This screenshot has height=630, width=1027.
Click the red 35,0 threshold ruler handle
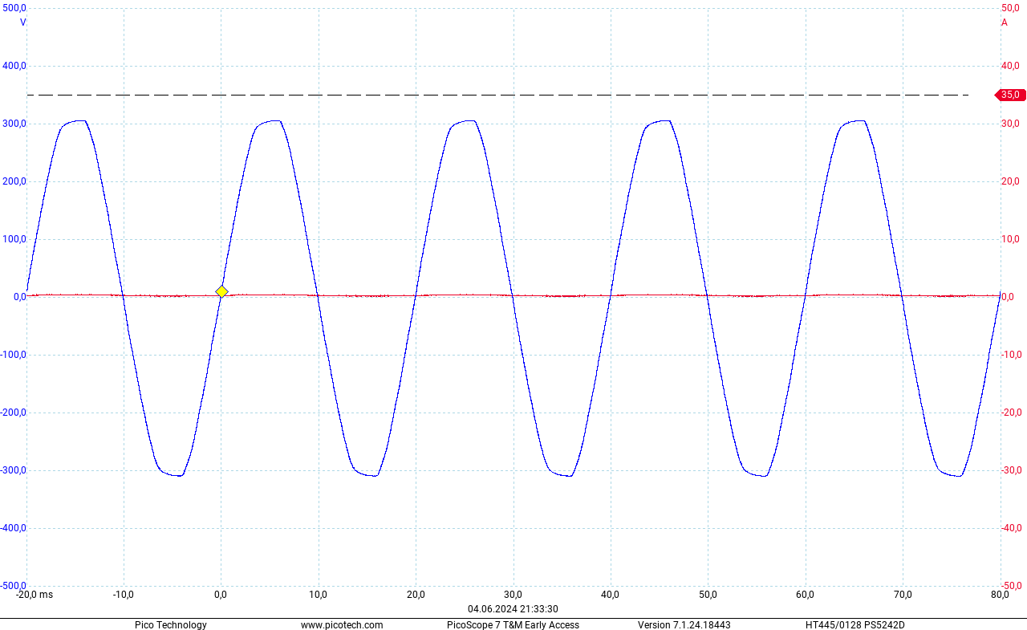click(x=1010, y=95)
